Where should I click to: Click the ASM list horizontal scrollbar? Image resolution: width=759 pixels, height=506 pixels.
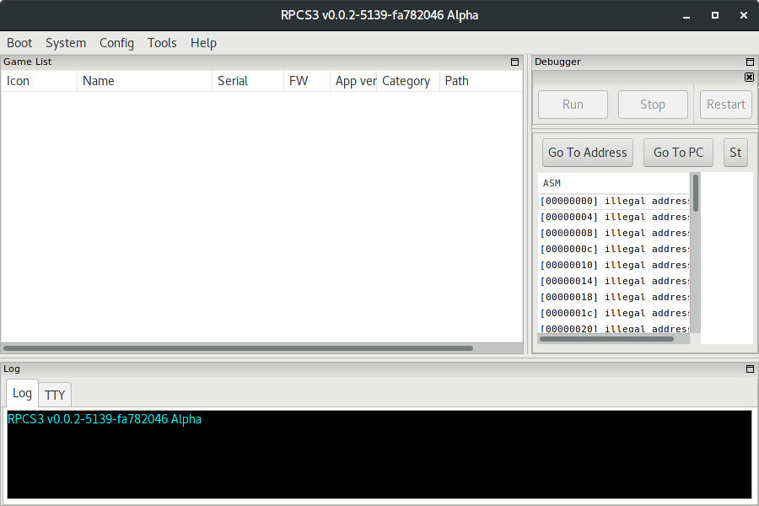click(606, 339)
